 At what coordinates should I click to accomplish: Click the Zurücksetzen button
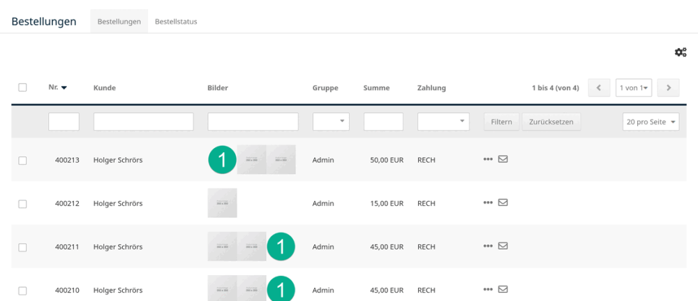(551, 122)
